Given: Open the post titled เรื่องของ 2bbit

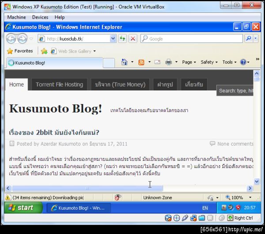Looking at the screenshot, I should pos(54,133).
